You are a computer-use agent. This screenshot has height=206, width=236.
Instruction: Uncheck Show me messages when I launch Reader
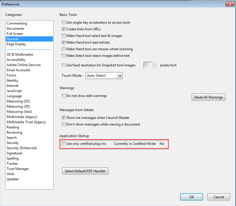click(x=63, y=117)
